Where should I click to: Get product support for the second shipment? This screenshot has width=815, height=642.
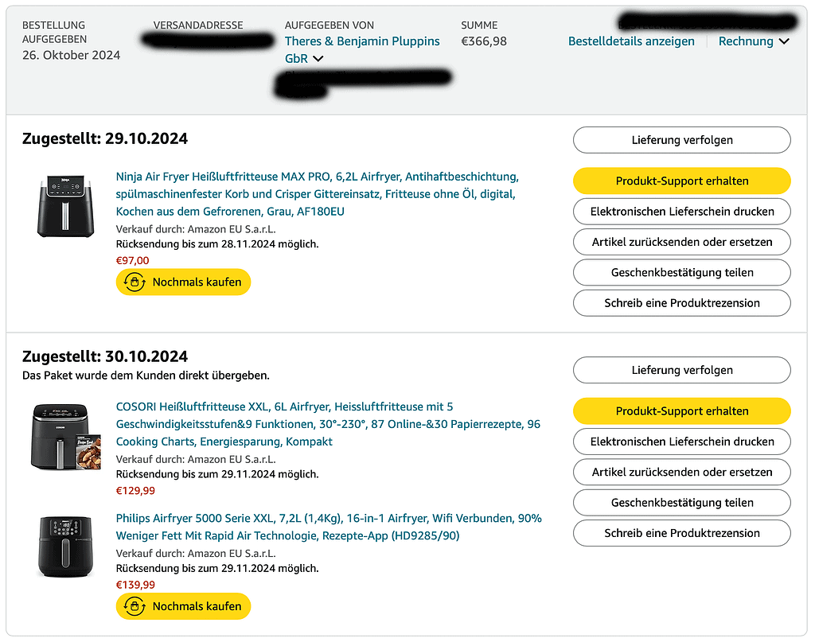click(x=682, y=410)
